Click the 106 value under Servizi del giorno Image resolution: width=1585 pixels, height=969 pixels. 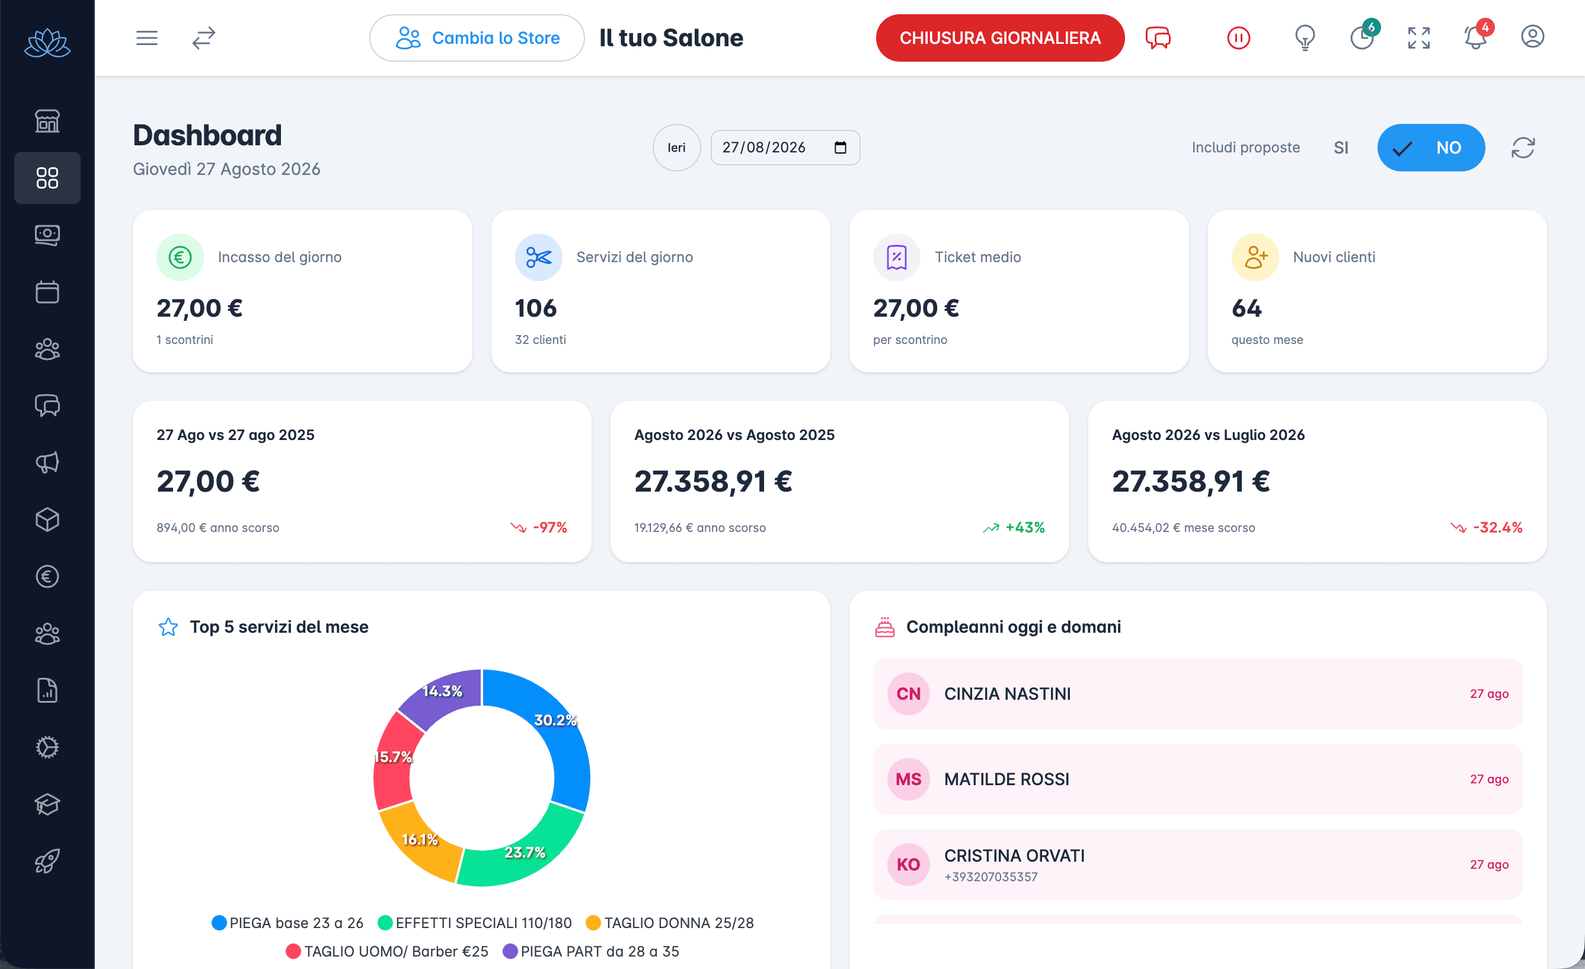point(535,308)
